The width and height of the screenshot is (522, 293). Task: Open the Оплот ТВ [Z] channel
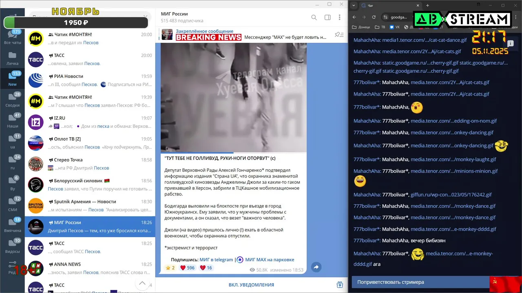coord(90,143)
